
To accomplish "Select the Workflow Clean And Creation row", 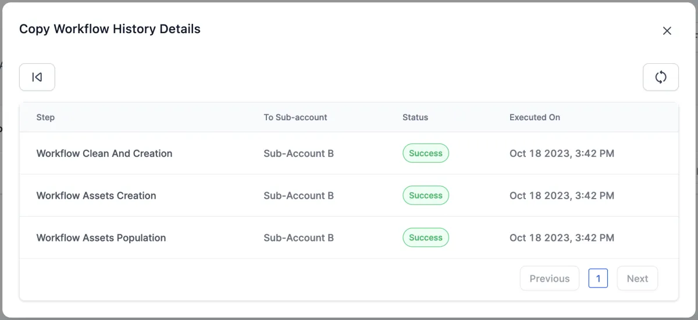I will tap(104, 153).
